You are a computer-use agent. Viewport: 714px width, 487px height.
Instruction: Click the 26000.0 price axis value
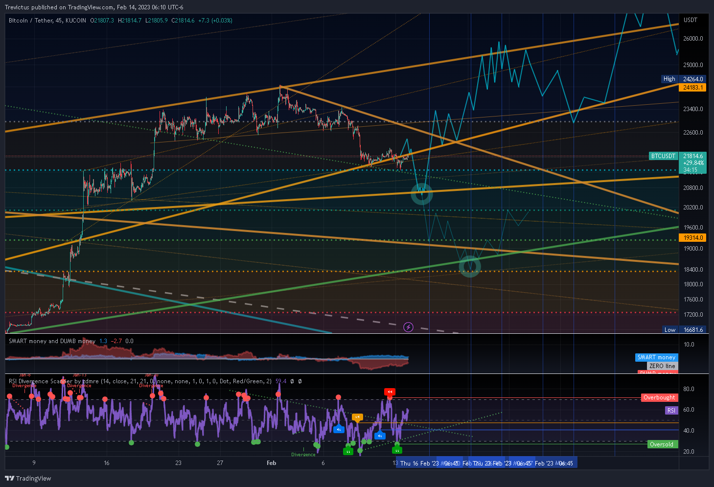693,39
